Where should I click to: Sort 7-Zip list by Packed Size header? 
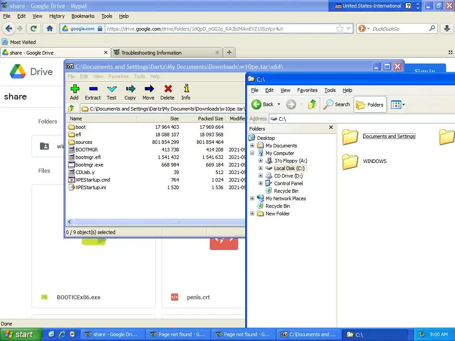point(204,119)
